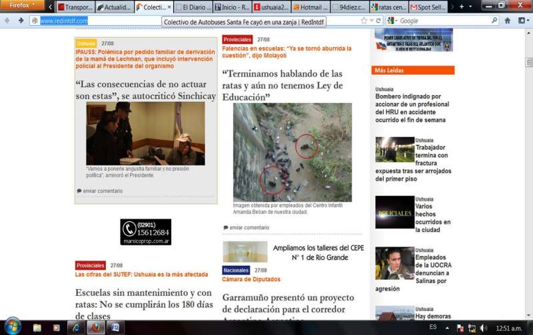
Task: Click the Firefox icon in the taskbar
Action: [97, 328]
